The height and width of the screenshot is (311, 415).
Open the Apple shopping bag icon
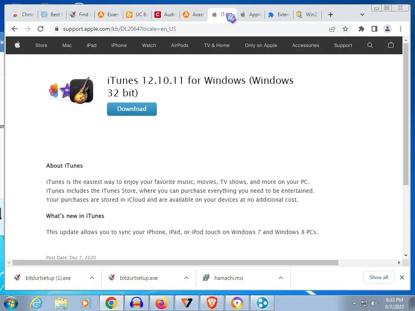[391, 45]
